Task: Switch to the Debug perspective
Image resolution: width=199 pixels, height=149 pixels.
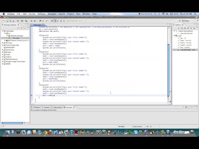Action: tap(186, 21)
